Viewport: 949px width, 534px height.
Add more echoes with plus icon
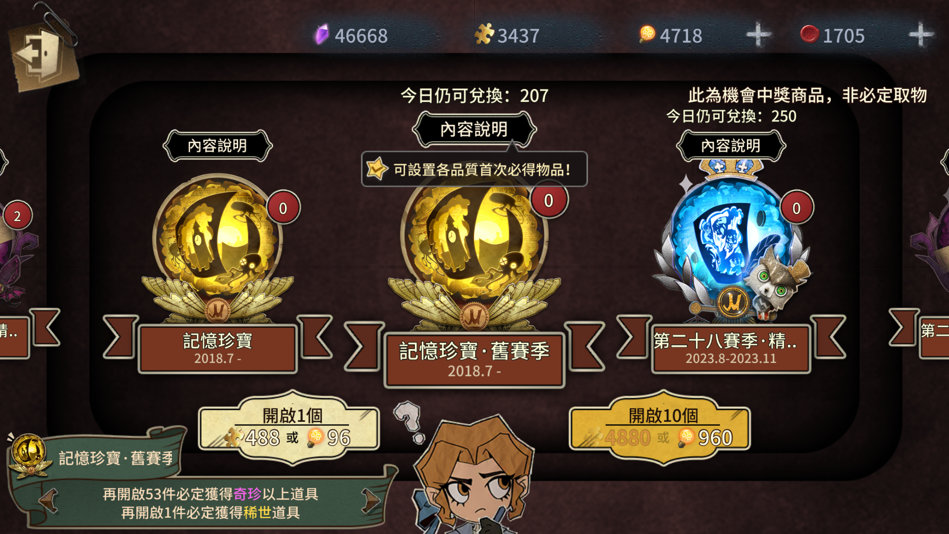pos(921,35)
